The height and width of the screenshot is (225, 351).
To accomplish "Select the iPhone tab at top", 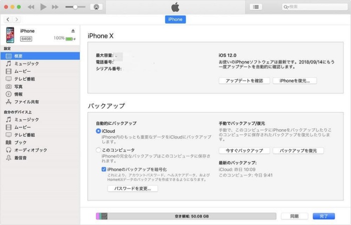I will click(x=175, y=20).
